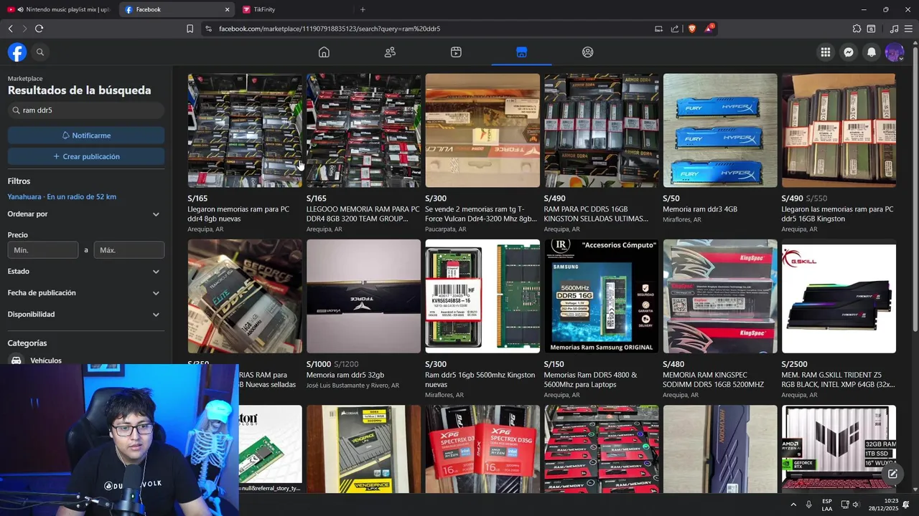Open the browser hamburger main menu

908,29
